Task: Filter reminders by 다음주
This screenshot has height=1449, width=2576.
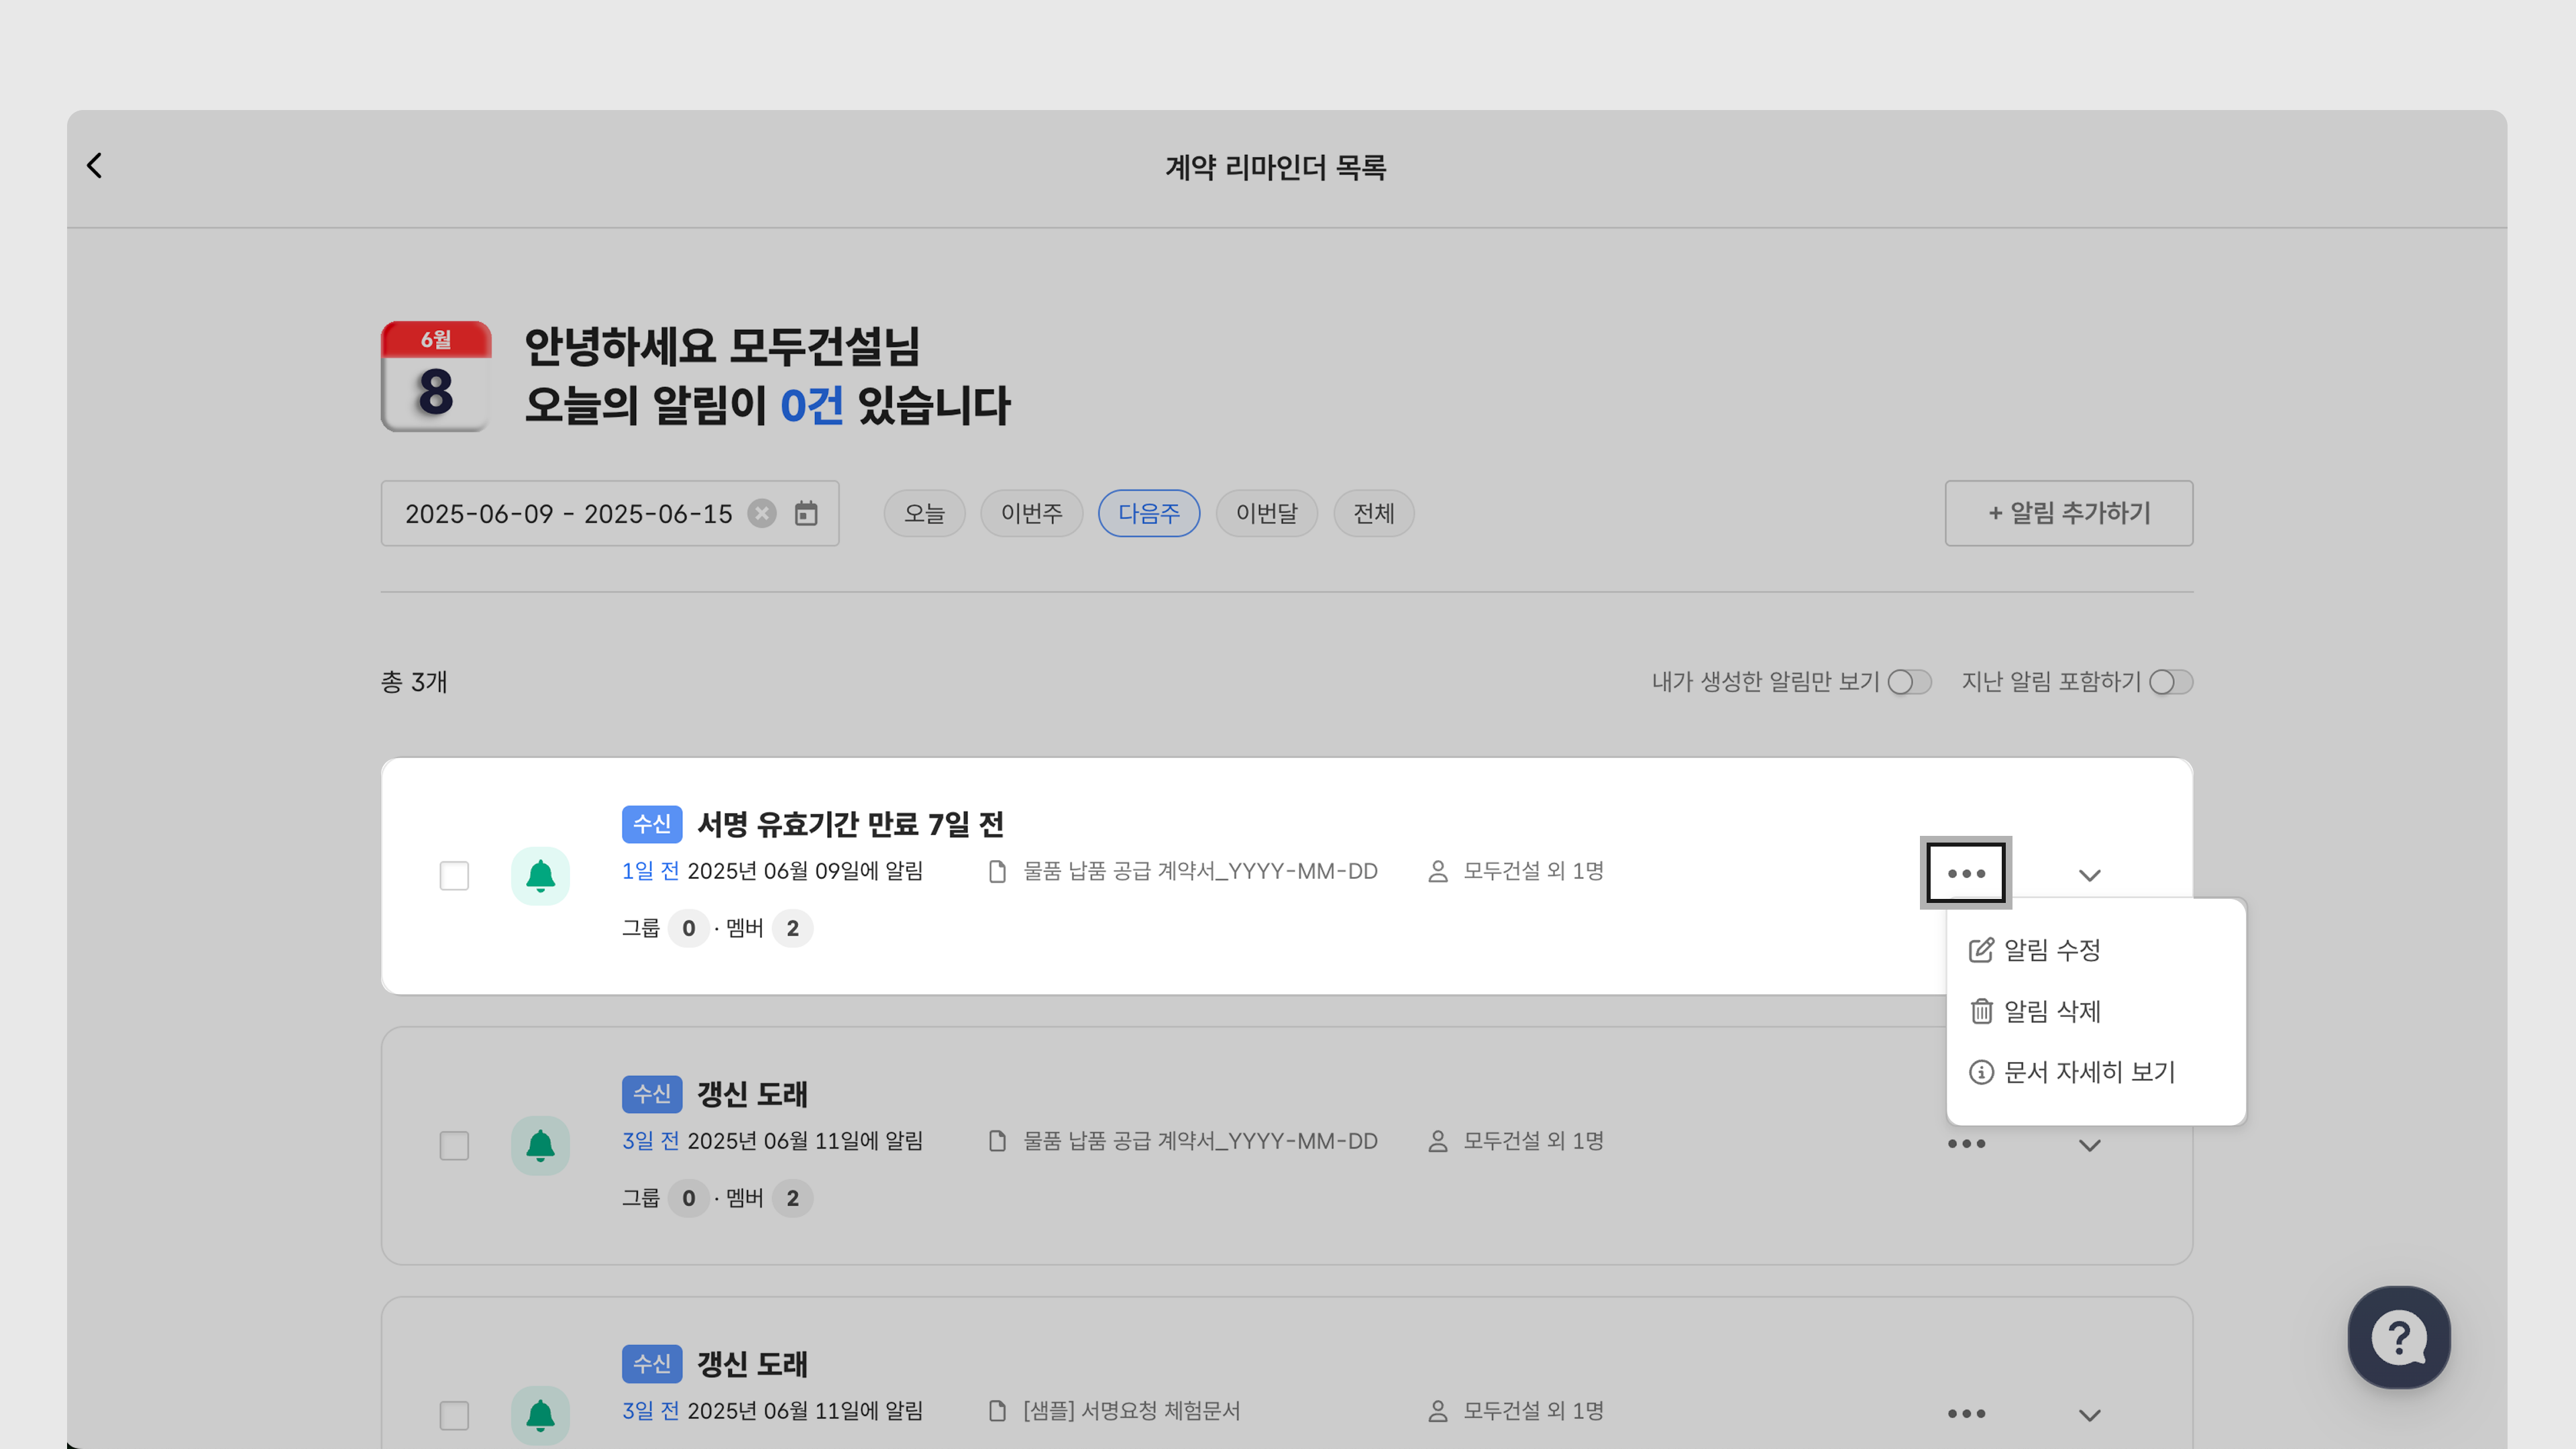Action: tap(1149, 514)
